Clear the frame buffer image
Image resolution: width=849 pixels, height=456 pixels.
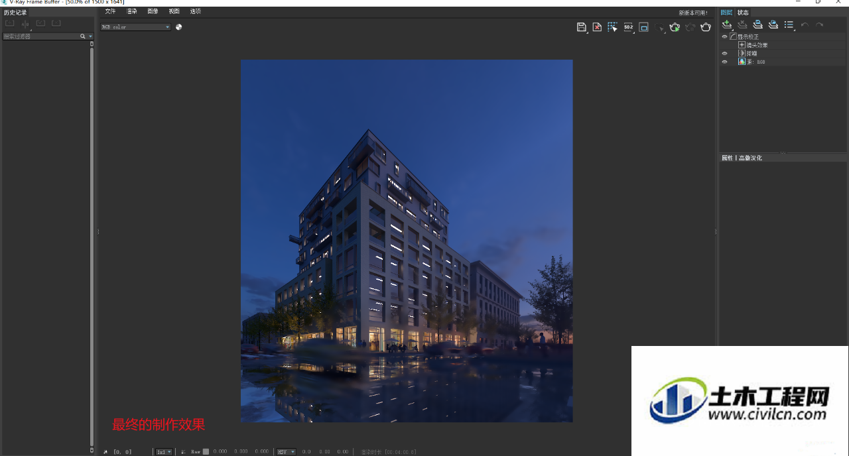[597, 27]
